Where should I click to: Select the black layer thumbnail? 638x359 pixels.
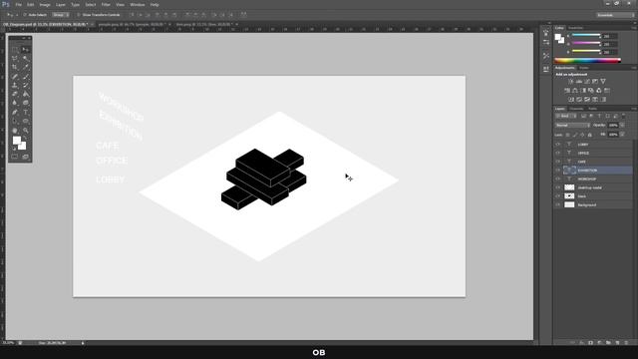569,196
